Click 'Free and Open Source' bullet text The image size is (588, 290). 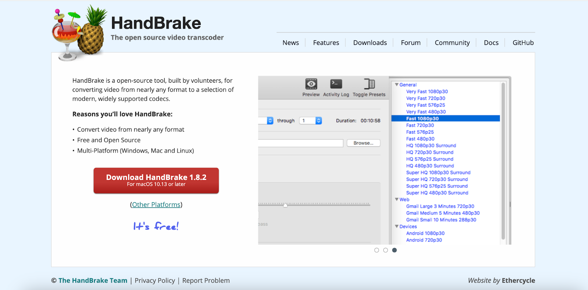click(x=109, y=140)
